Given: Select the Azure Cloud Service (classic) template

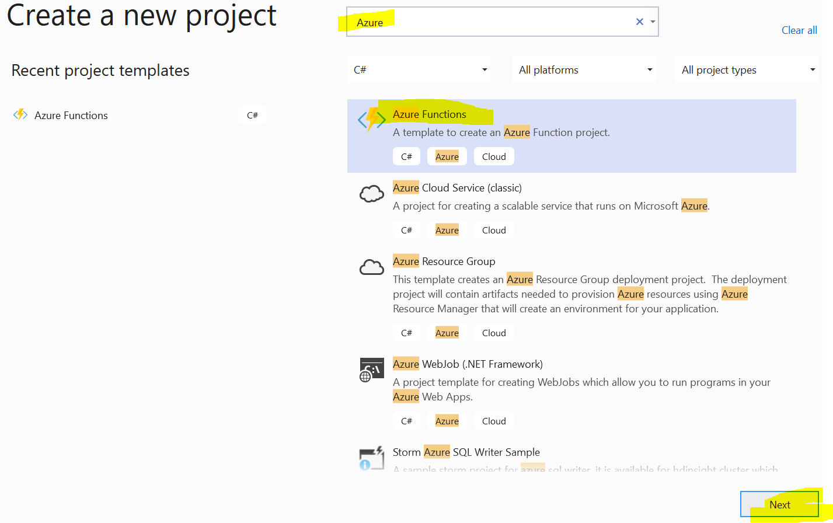Looking at the screenshot, I should pyautogui.click(x=571, y=210).
